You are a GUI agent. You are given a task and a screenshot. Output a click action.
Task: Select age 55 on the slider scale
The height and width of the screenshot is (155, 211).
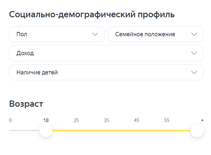point(166,120)
